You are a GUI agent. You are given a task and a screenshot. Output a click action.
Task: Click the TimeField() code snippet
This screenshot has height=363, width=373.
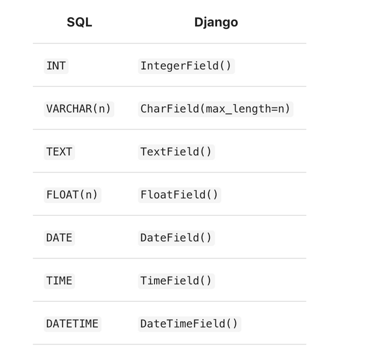[176, 281]
